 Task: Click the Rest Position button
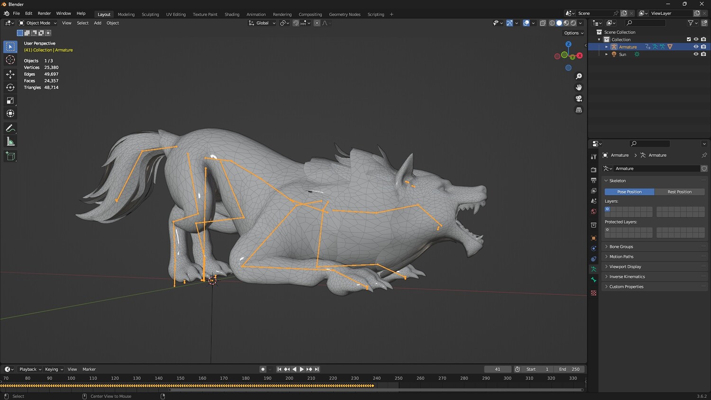(x=679, y=192)
